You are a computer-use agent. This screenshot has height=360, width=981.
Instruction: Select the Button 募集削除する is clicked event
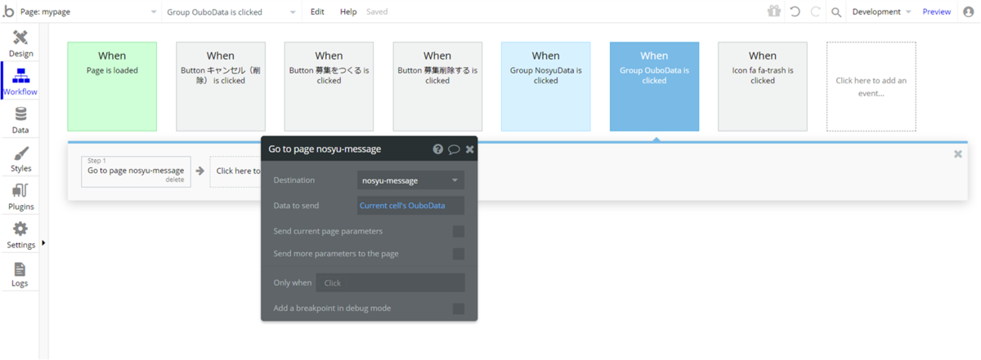tap(437, 87)
